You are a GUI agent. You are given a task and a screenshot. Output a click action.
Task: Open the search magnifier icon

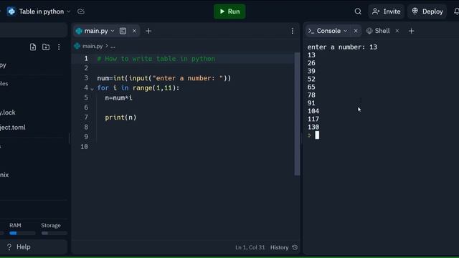[358, 11]
